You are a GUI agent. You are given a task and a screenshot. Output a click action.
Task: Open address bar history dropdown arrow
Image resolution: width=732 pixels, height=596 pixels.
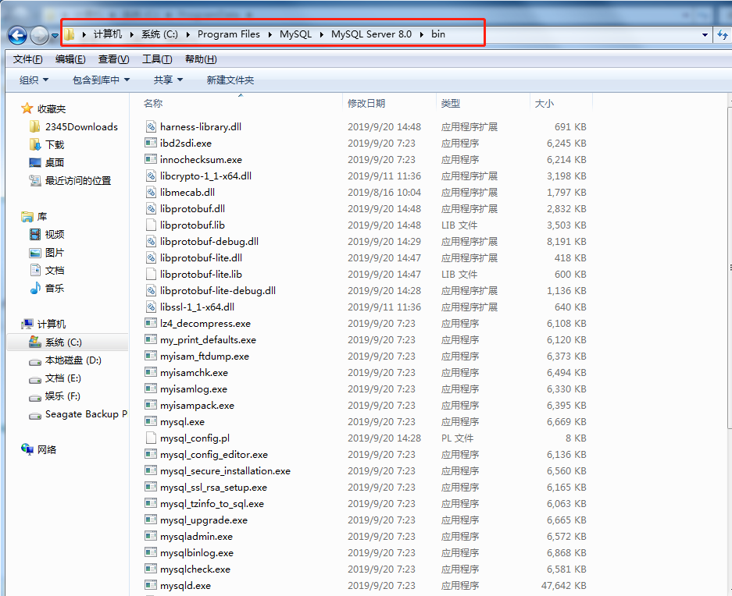[705, 34]
